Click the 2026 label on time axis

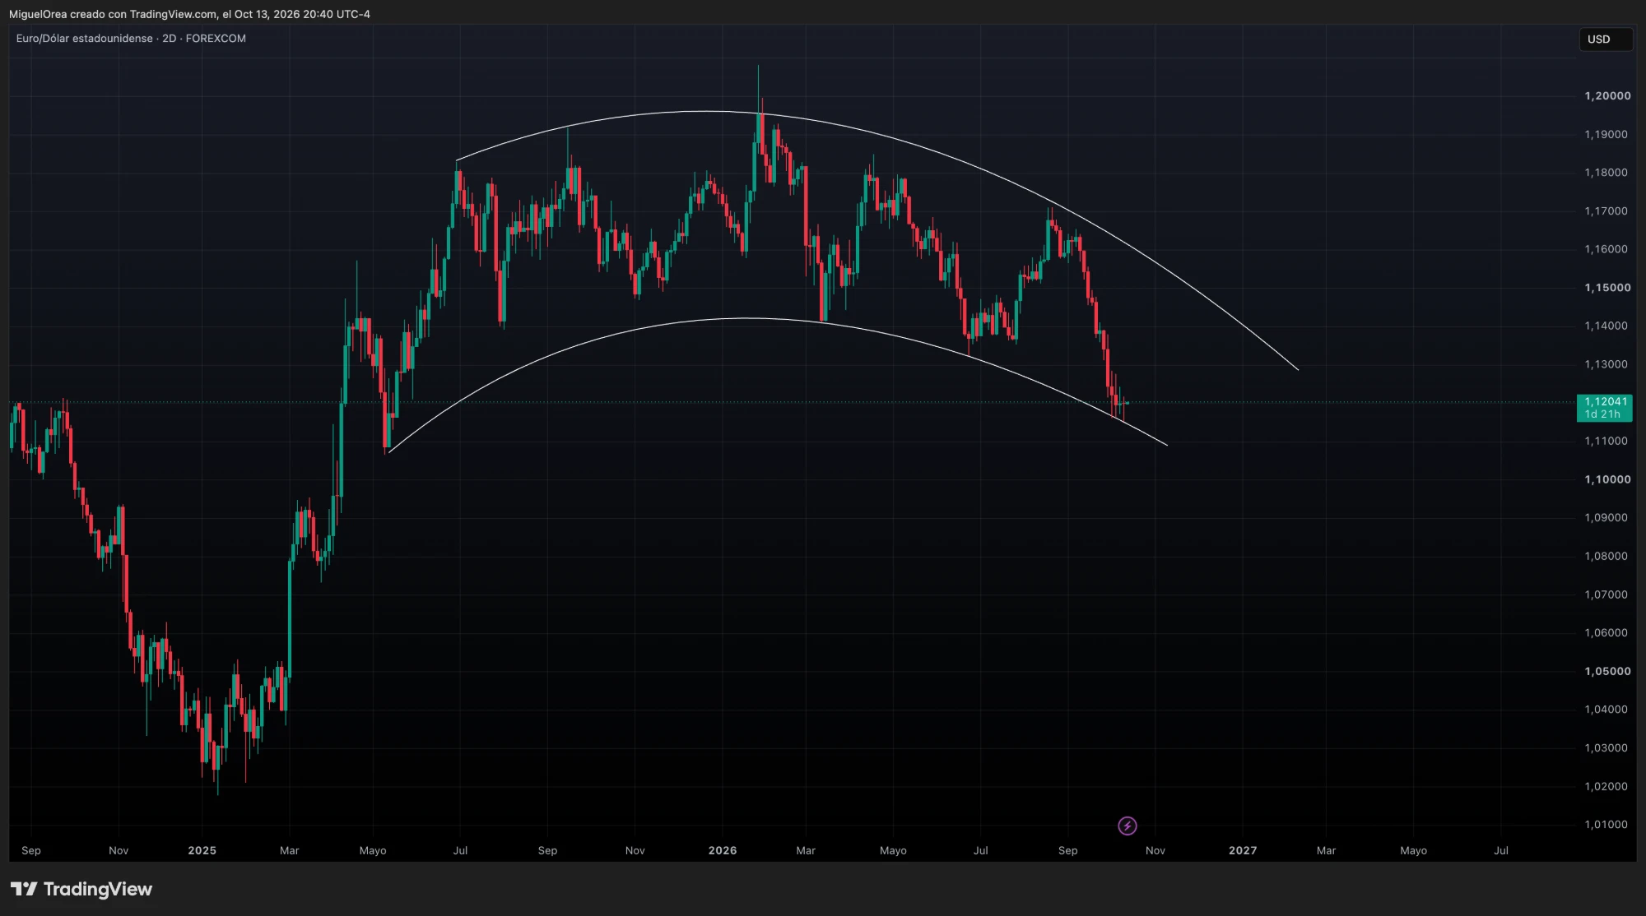[x=723, y=850]
